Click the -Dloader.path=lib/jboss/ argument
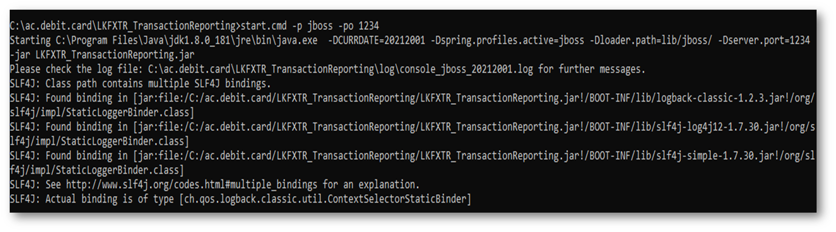 pyautogui.click(x=651, y=41)
